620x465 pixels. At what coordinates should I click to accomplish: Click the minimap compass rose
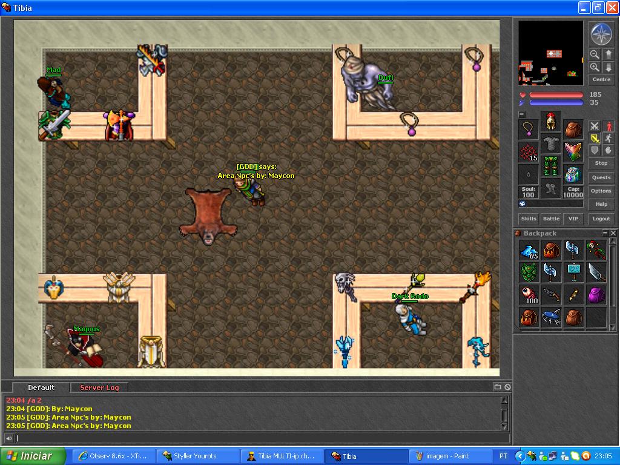coord(601,34)
